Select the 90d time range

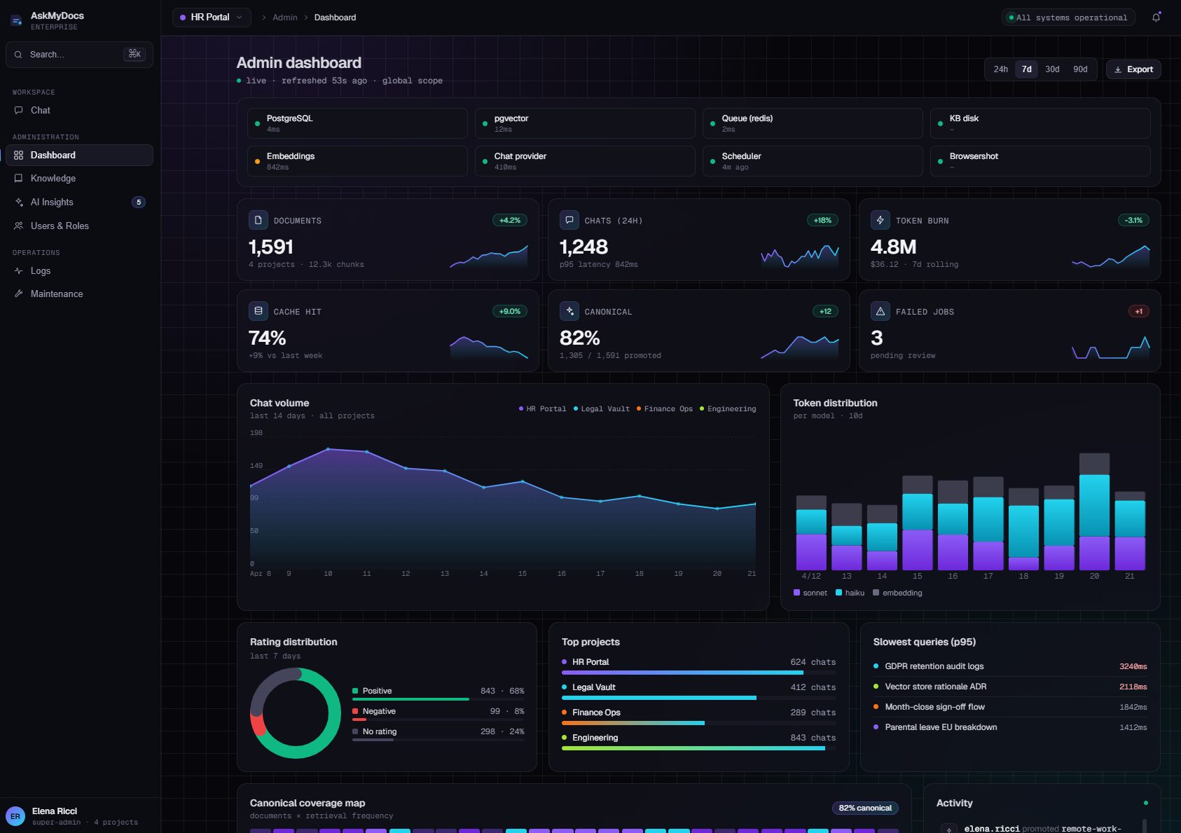point(1080,69)
